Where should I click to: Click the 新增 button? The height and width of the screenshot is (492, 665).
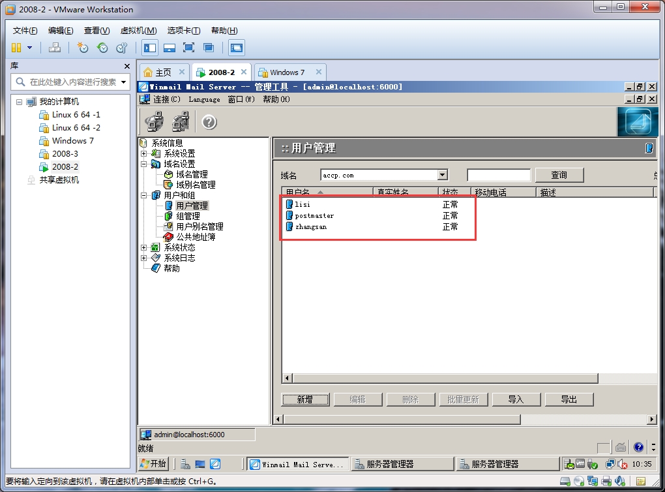[x=305, y=399]
